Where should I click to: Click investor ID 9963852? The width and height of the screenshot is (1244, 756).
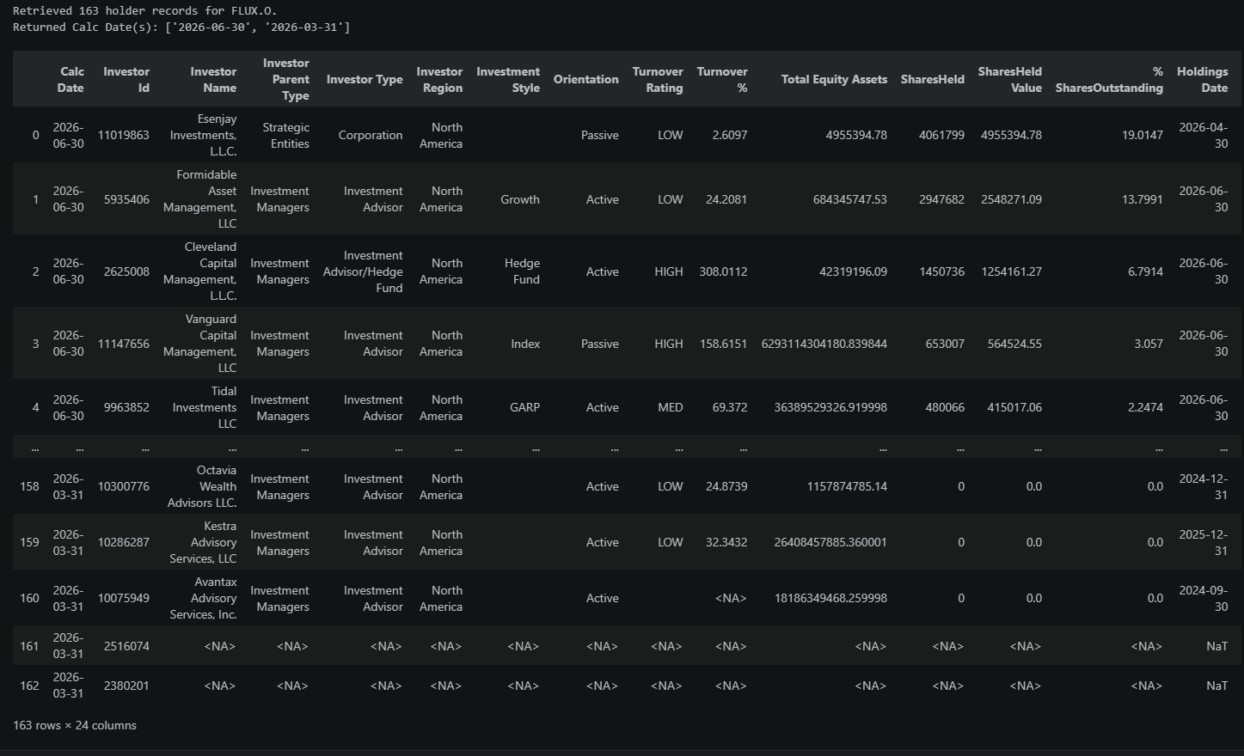[x=126, y=407]
